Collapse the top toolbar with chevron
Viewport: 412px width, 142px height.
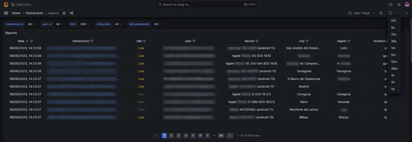(x=407, y=13)
